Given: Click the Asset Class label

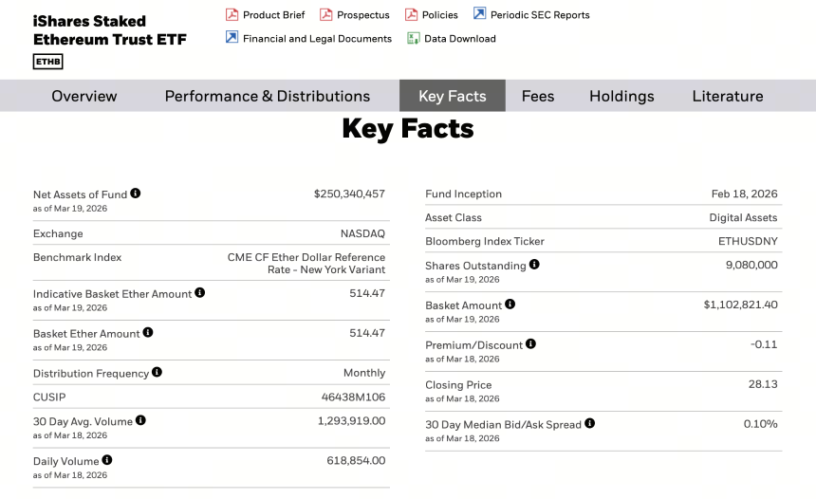Looking at the screenshot, I should point(454,217).
